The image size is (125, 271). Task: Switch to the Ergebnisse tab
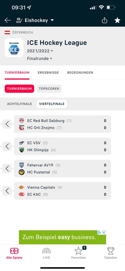tap(48, 73)
